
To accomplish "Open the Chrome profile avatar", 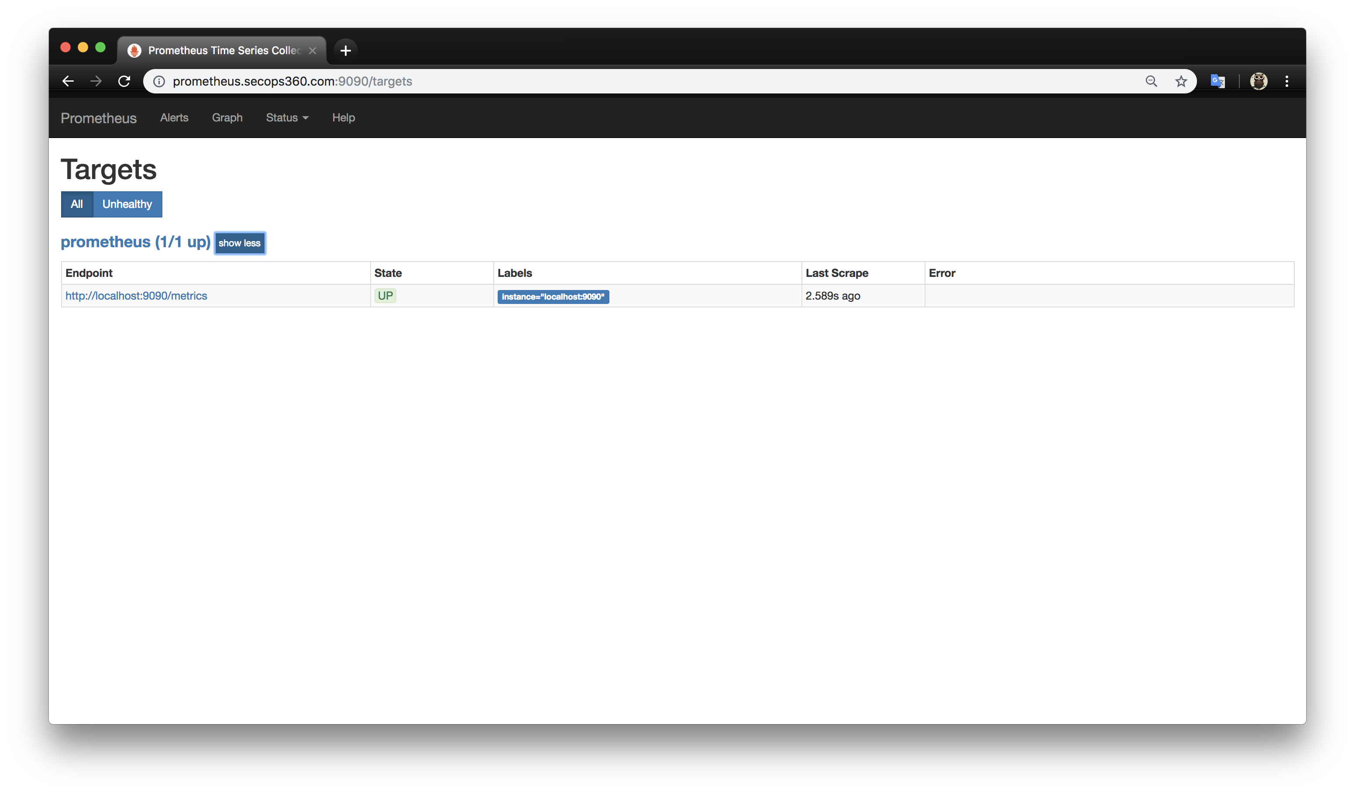I will (x=1258, y=81).
